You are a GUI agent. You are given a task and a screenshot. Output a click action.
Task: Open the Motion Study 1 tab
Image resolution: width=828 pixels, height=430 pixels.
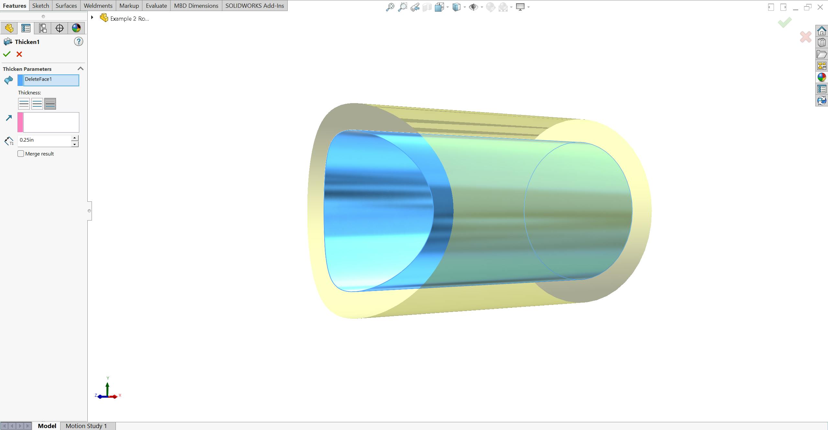click(86, 426)
